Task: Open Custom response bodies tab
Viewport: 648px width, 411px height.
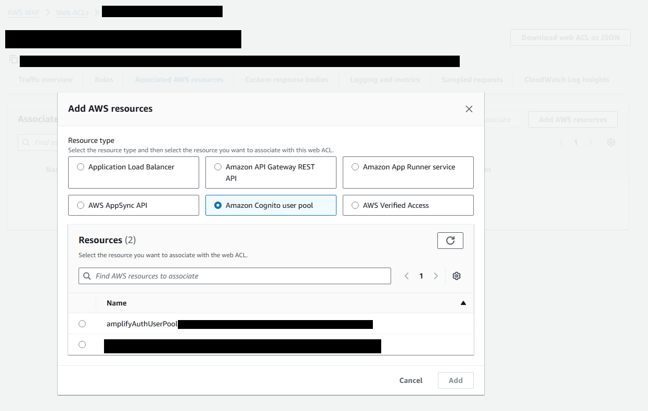Action: 287,79
